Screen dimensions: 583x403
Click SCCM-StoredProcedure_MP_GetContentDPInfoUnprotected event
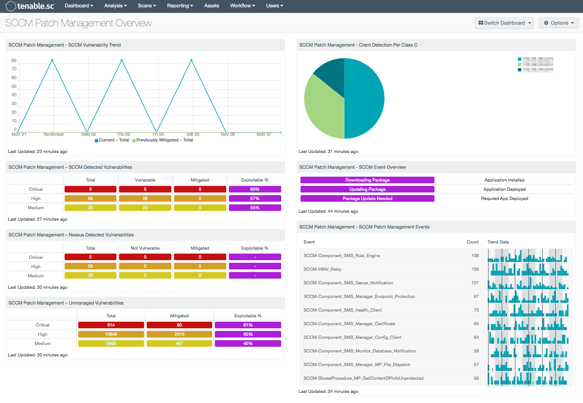(436, 378)
